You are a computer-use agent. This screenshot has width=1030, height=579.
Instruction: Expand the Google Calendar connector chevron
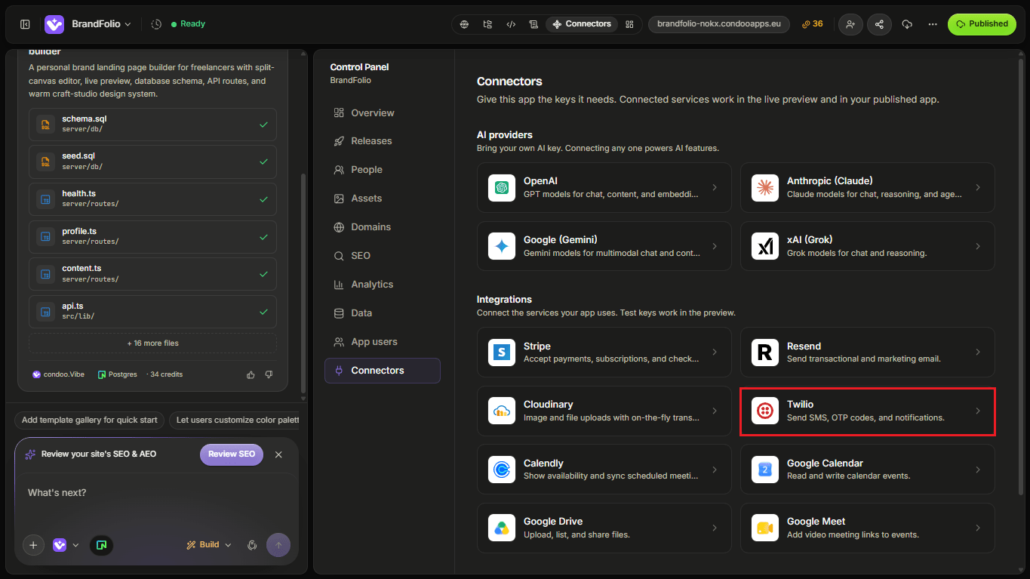pyautogui.click(x=978, y=470)
